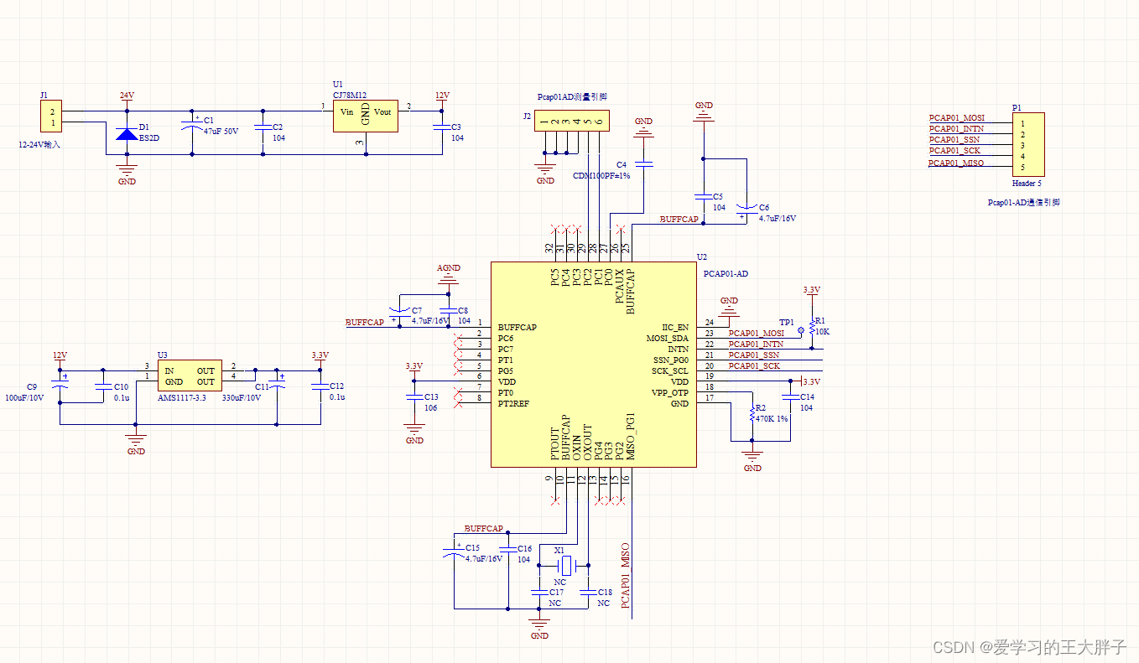The height and width of the screenshot is (663, 1139).
Task: Click the 24V power port label
Action: 127,96
